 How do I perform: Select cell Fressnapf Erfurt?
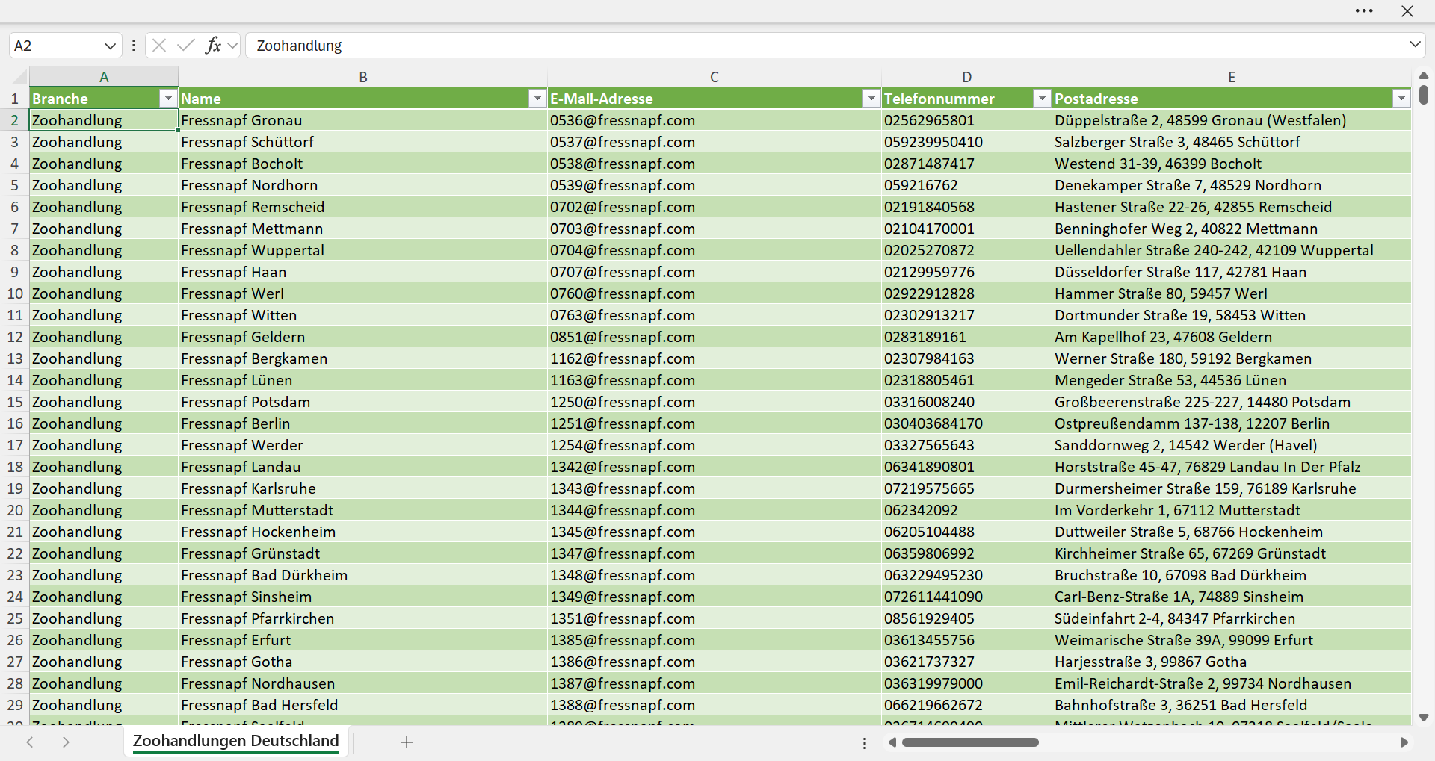(363, 640)
